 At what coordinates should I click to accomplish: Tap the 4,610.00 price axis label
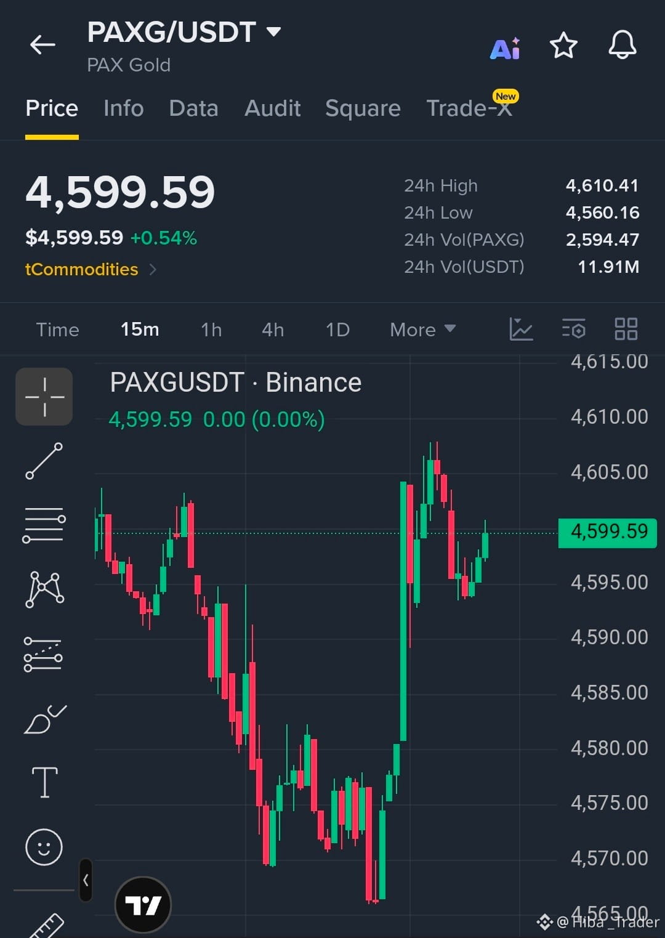click(609, 417)
